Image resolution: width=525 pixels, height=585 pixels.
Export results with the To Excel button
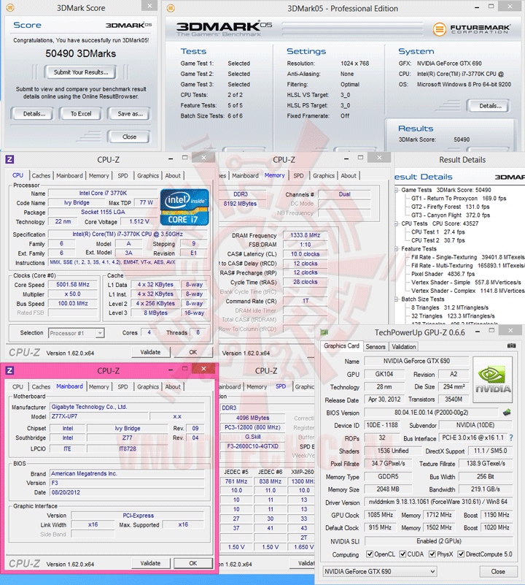(x=81, y=114)
